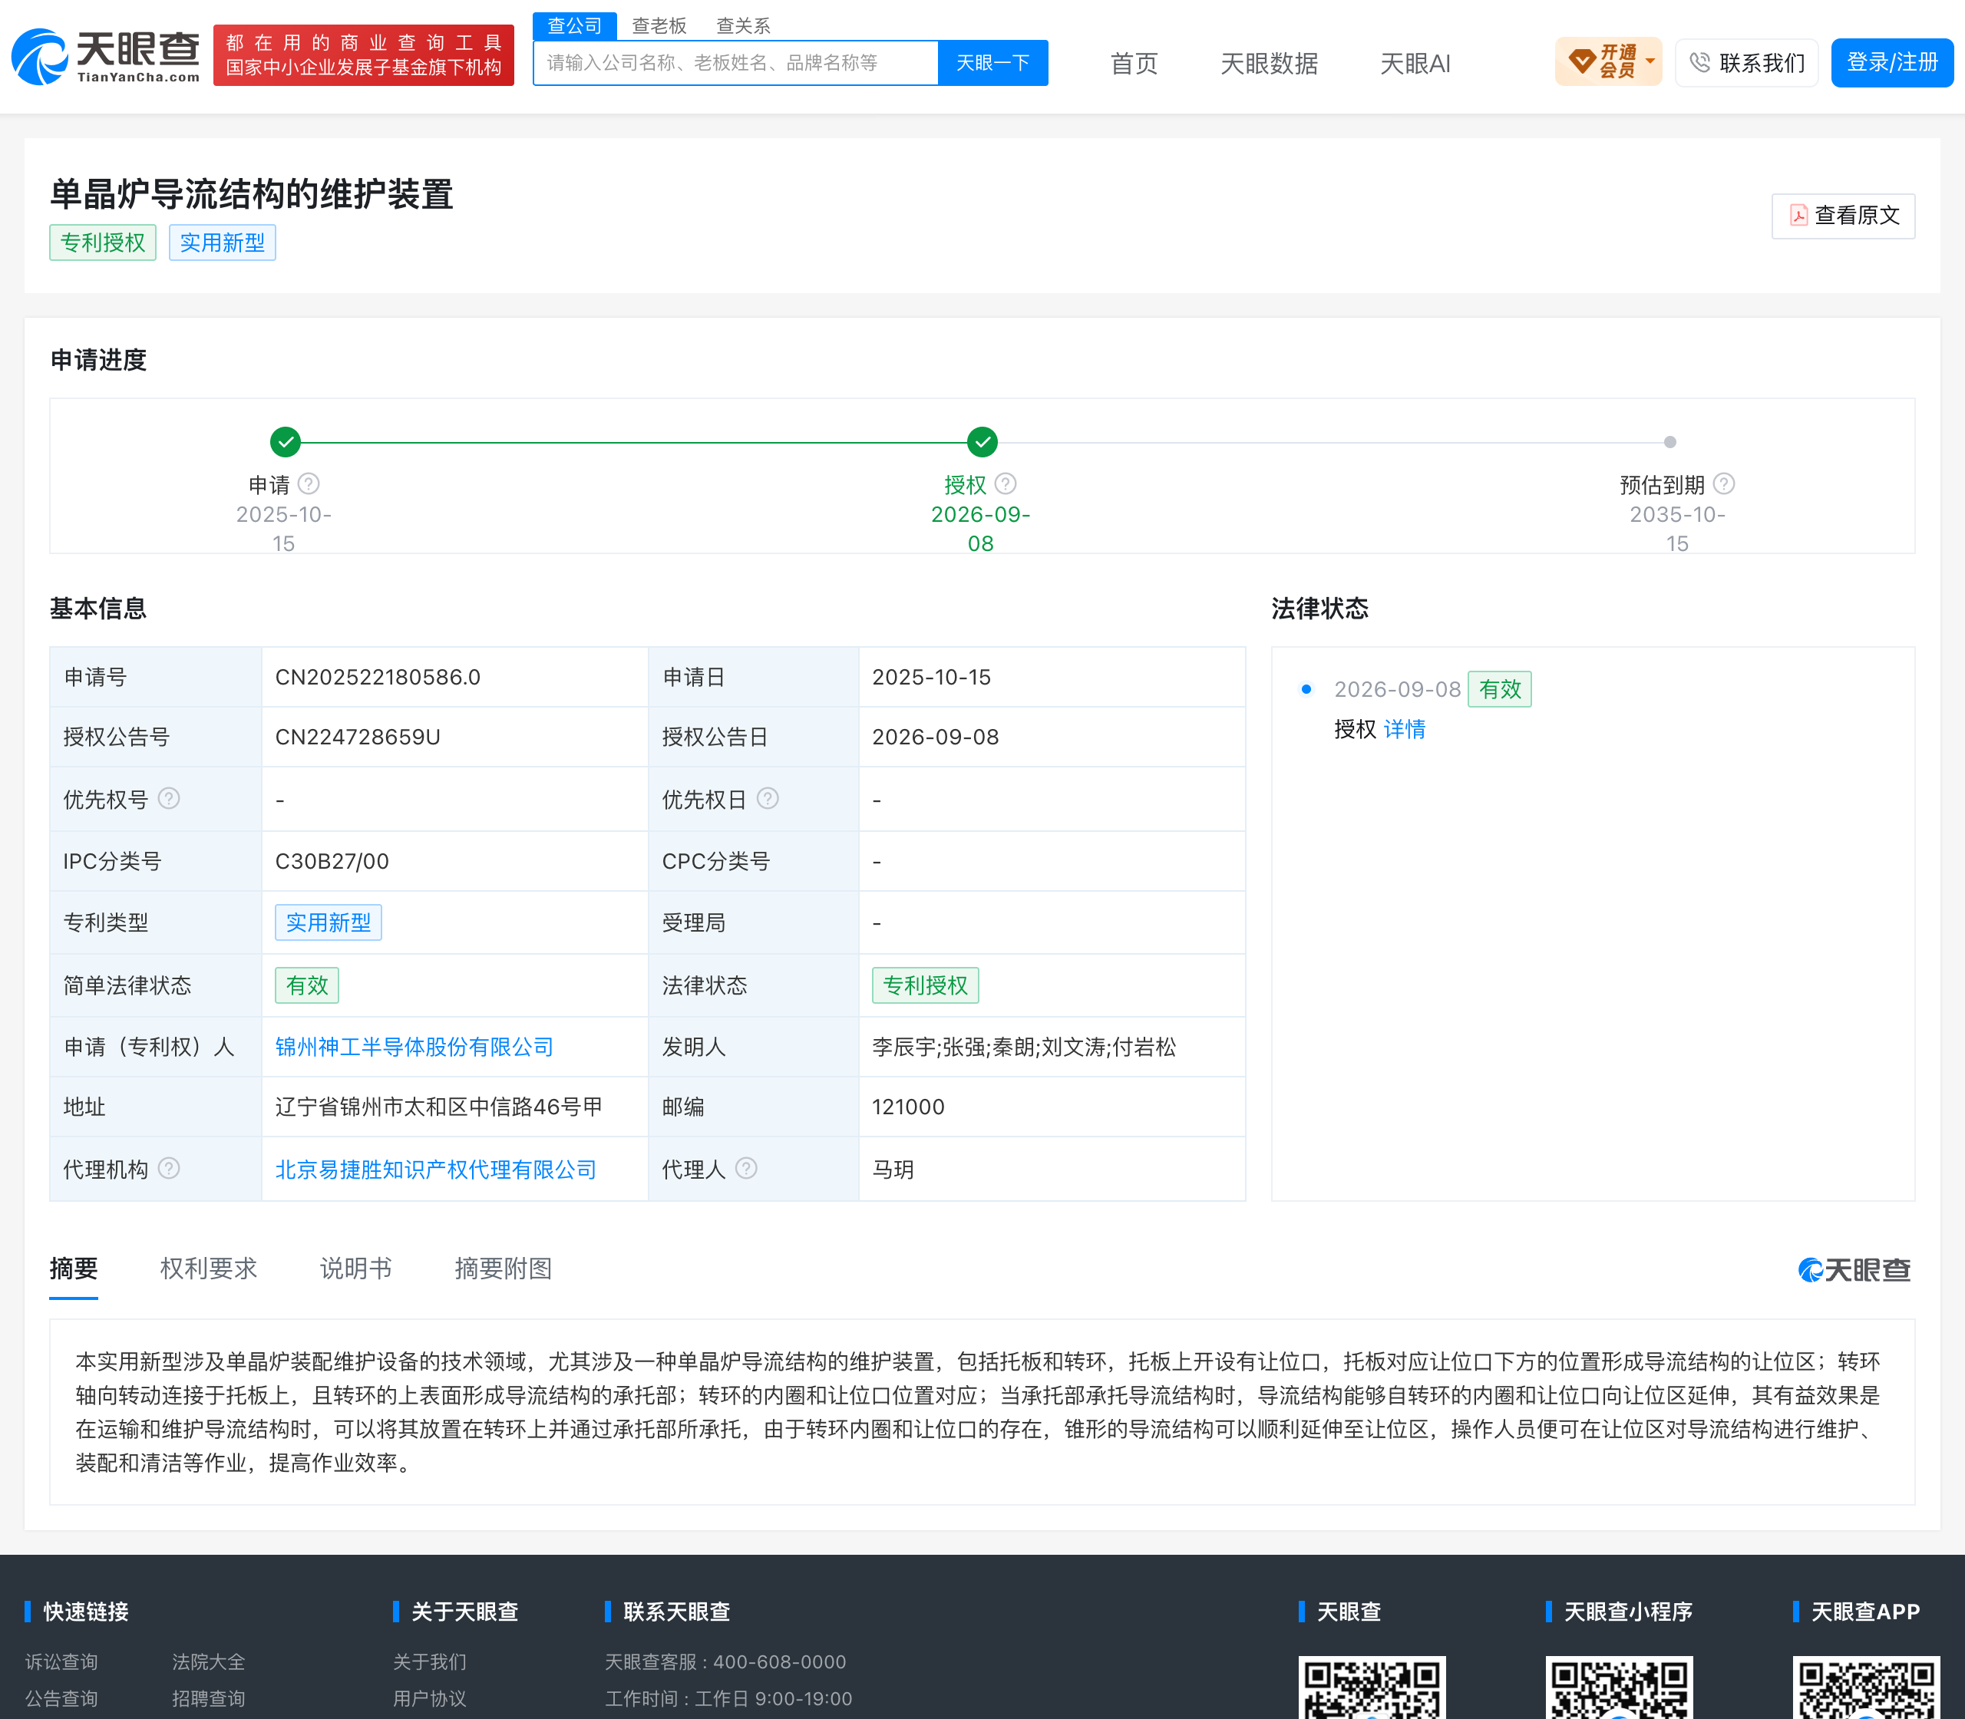Click the company name search input field
This screenshot has height=1719, width=1965.
[x=736, y=63]
